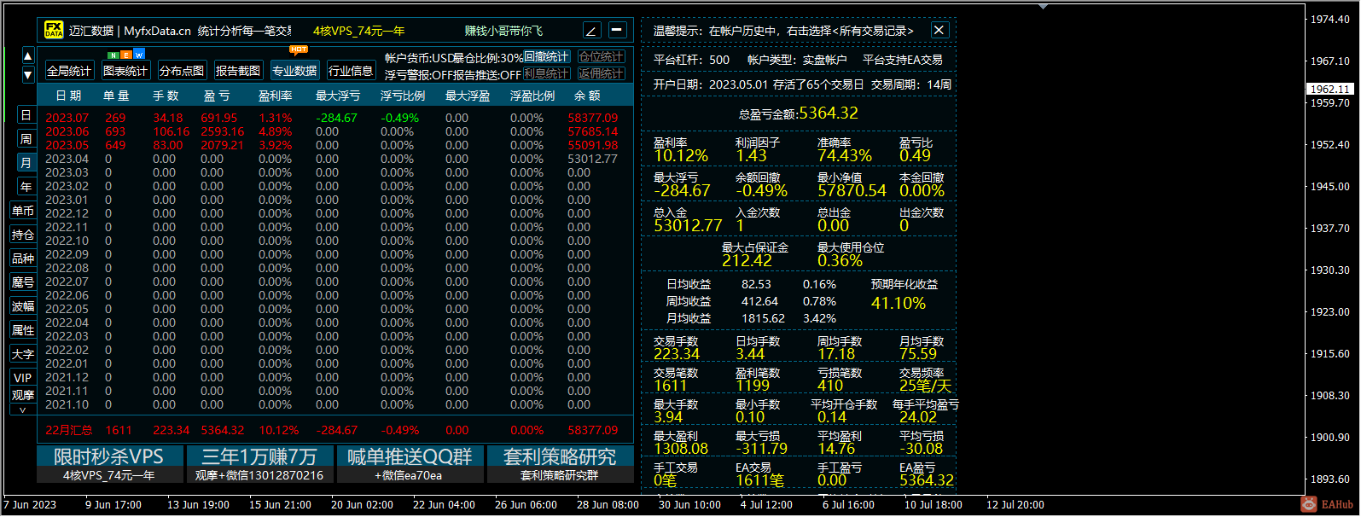Click the 22月汇总 summary row label
The image size is (1361, 517).
tap(69, 430)
